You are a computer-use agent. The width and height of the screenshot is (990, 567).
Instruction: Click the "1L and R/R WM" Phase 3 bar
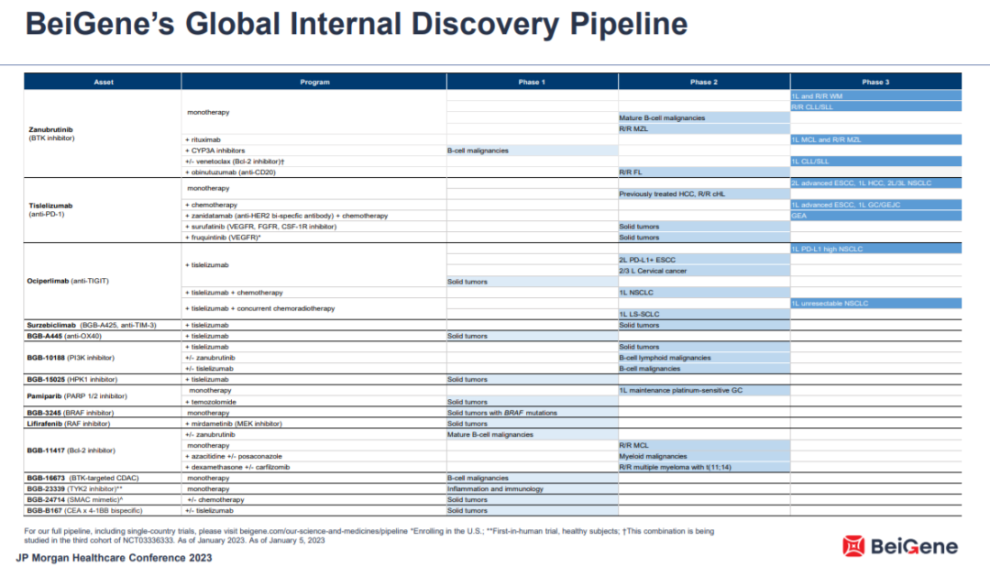coord(875,96)
